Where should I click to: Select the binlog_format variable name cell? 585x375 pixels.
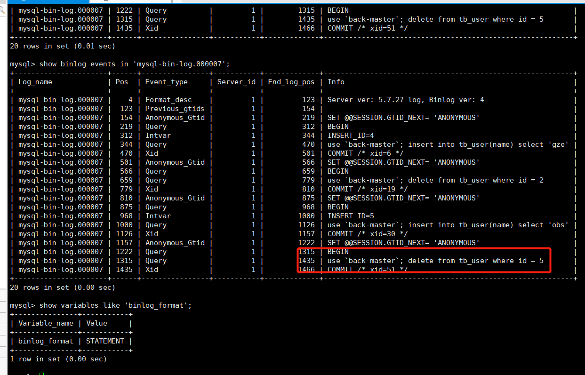(x=46, y=341)
